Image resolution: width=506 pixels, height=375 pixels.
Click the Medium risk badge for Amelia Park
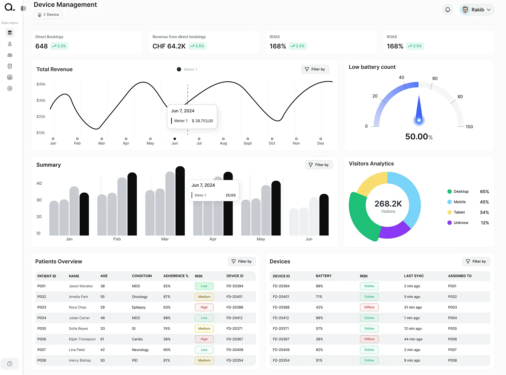coord(204,297)
